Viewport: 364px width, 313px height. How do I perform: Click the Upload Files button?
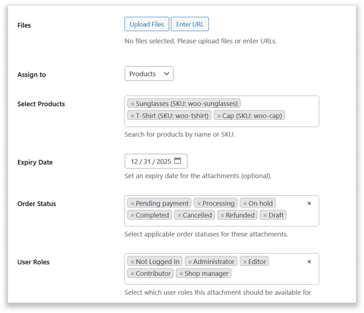click(x=147, y=24)
